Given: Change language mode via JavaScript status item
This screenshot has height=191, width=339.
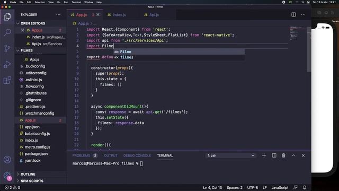Looking at the screenshot, I should [280, 187].
